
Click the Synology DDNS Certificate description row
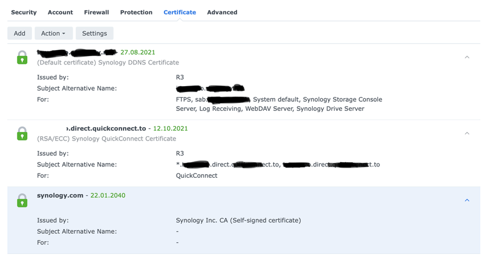pos(108,62)
